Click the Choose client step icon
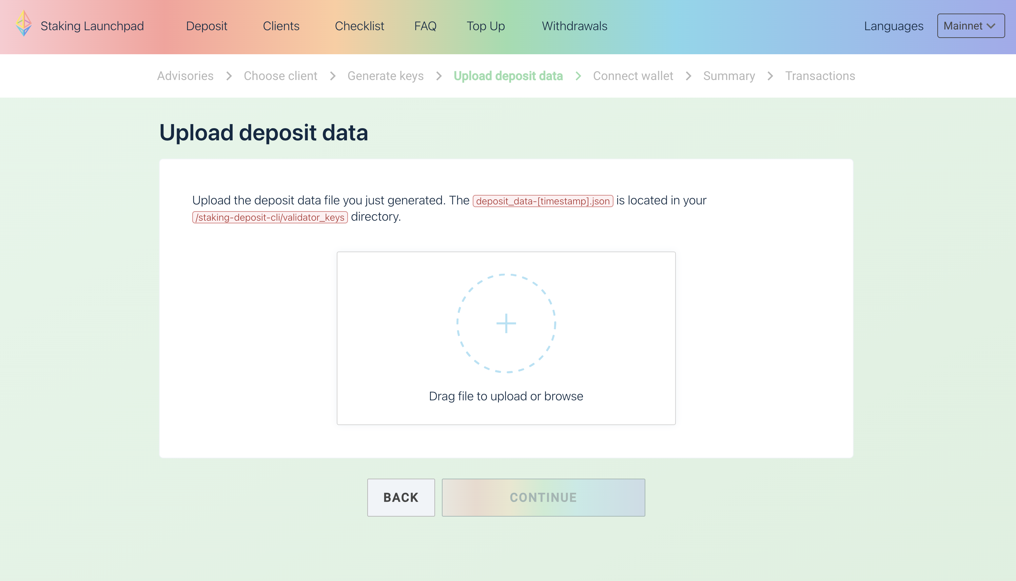 click(x=280, y=75)
